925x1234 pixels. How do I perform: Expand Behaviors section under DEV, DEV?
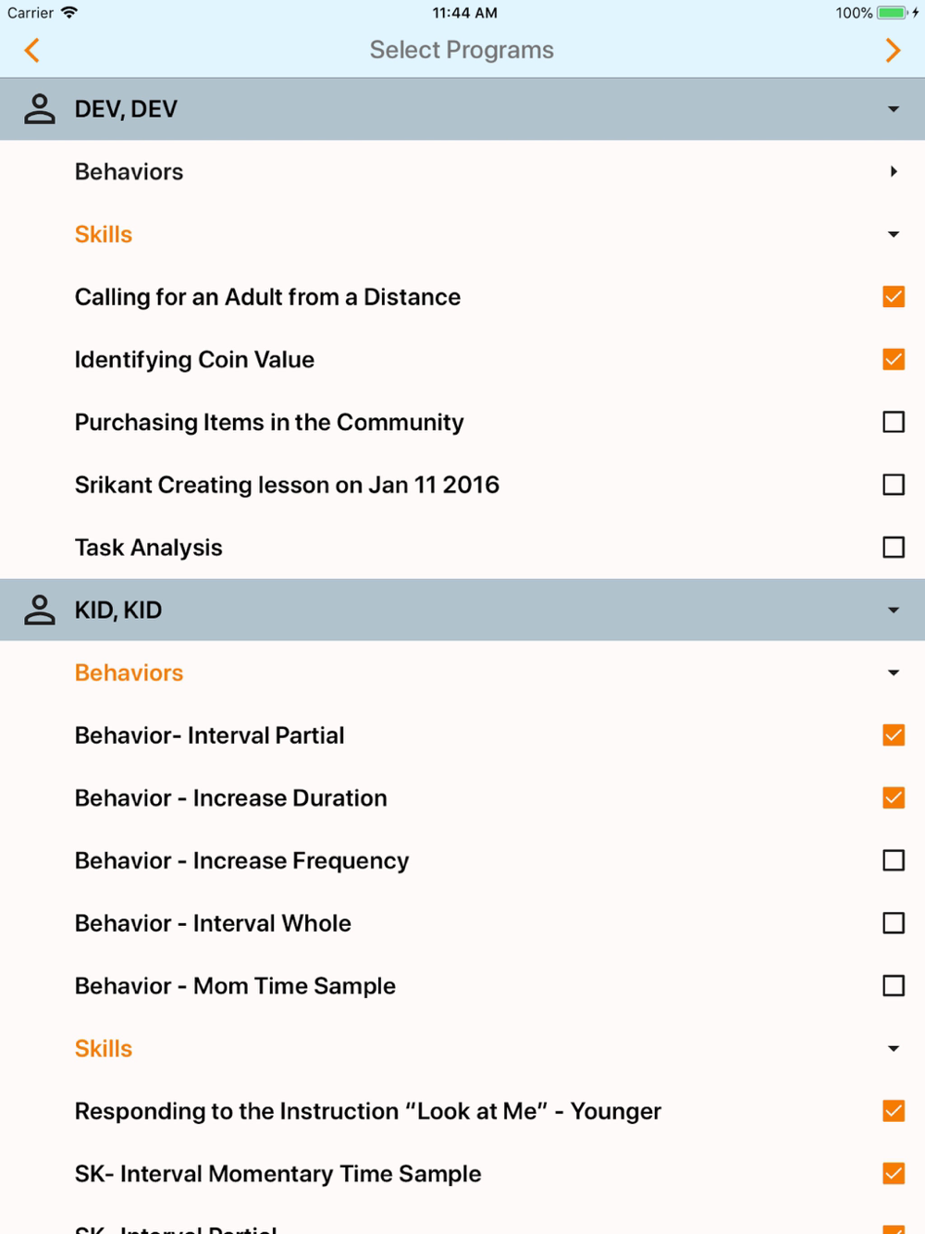coord(893,172)
